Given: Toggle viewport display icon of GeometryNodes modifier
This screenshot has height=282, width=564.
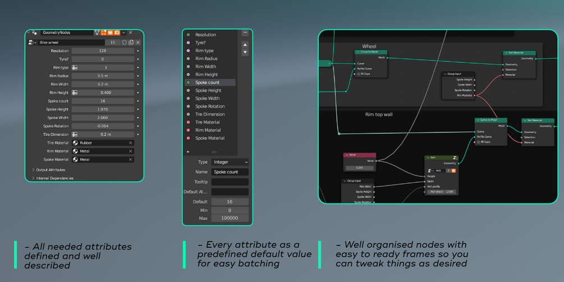Looking at the screenshot, I should click(111, 33).
